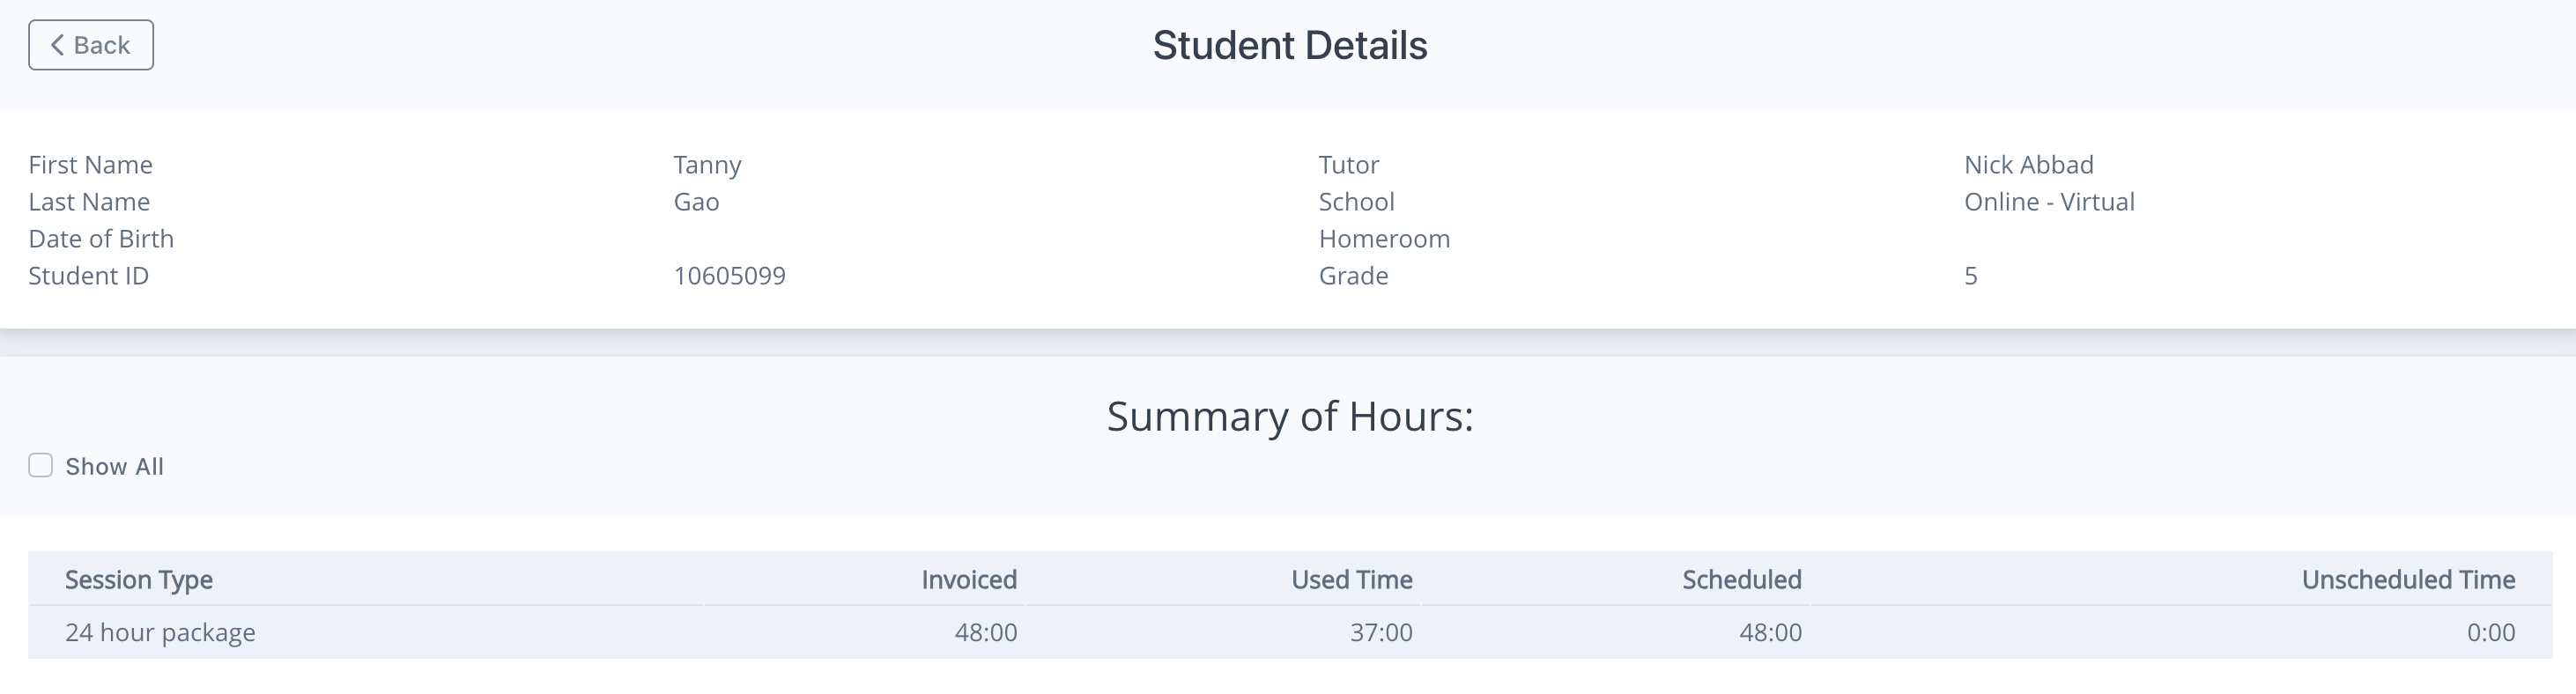
Task: Click the Invoiced value 48:00
Action: point(986,632)
